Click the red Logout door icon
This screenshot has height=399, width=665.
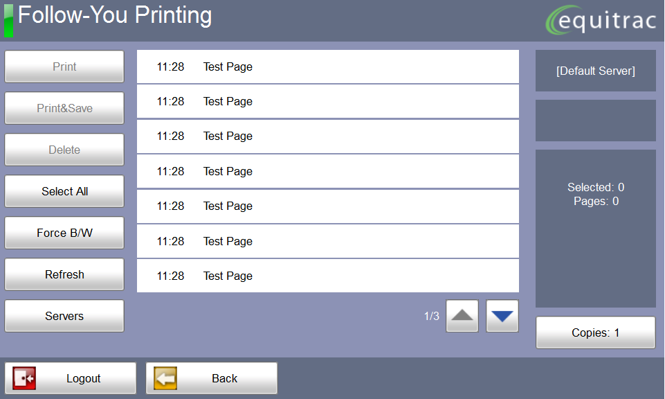[x=24, y=378]
